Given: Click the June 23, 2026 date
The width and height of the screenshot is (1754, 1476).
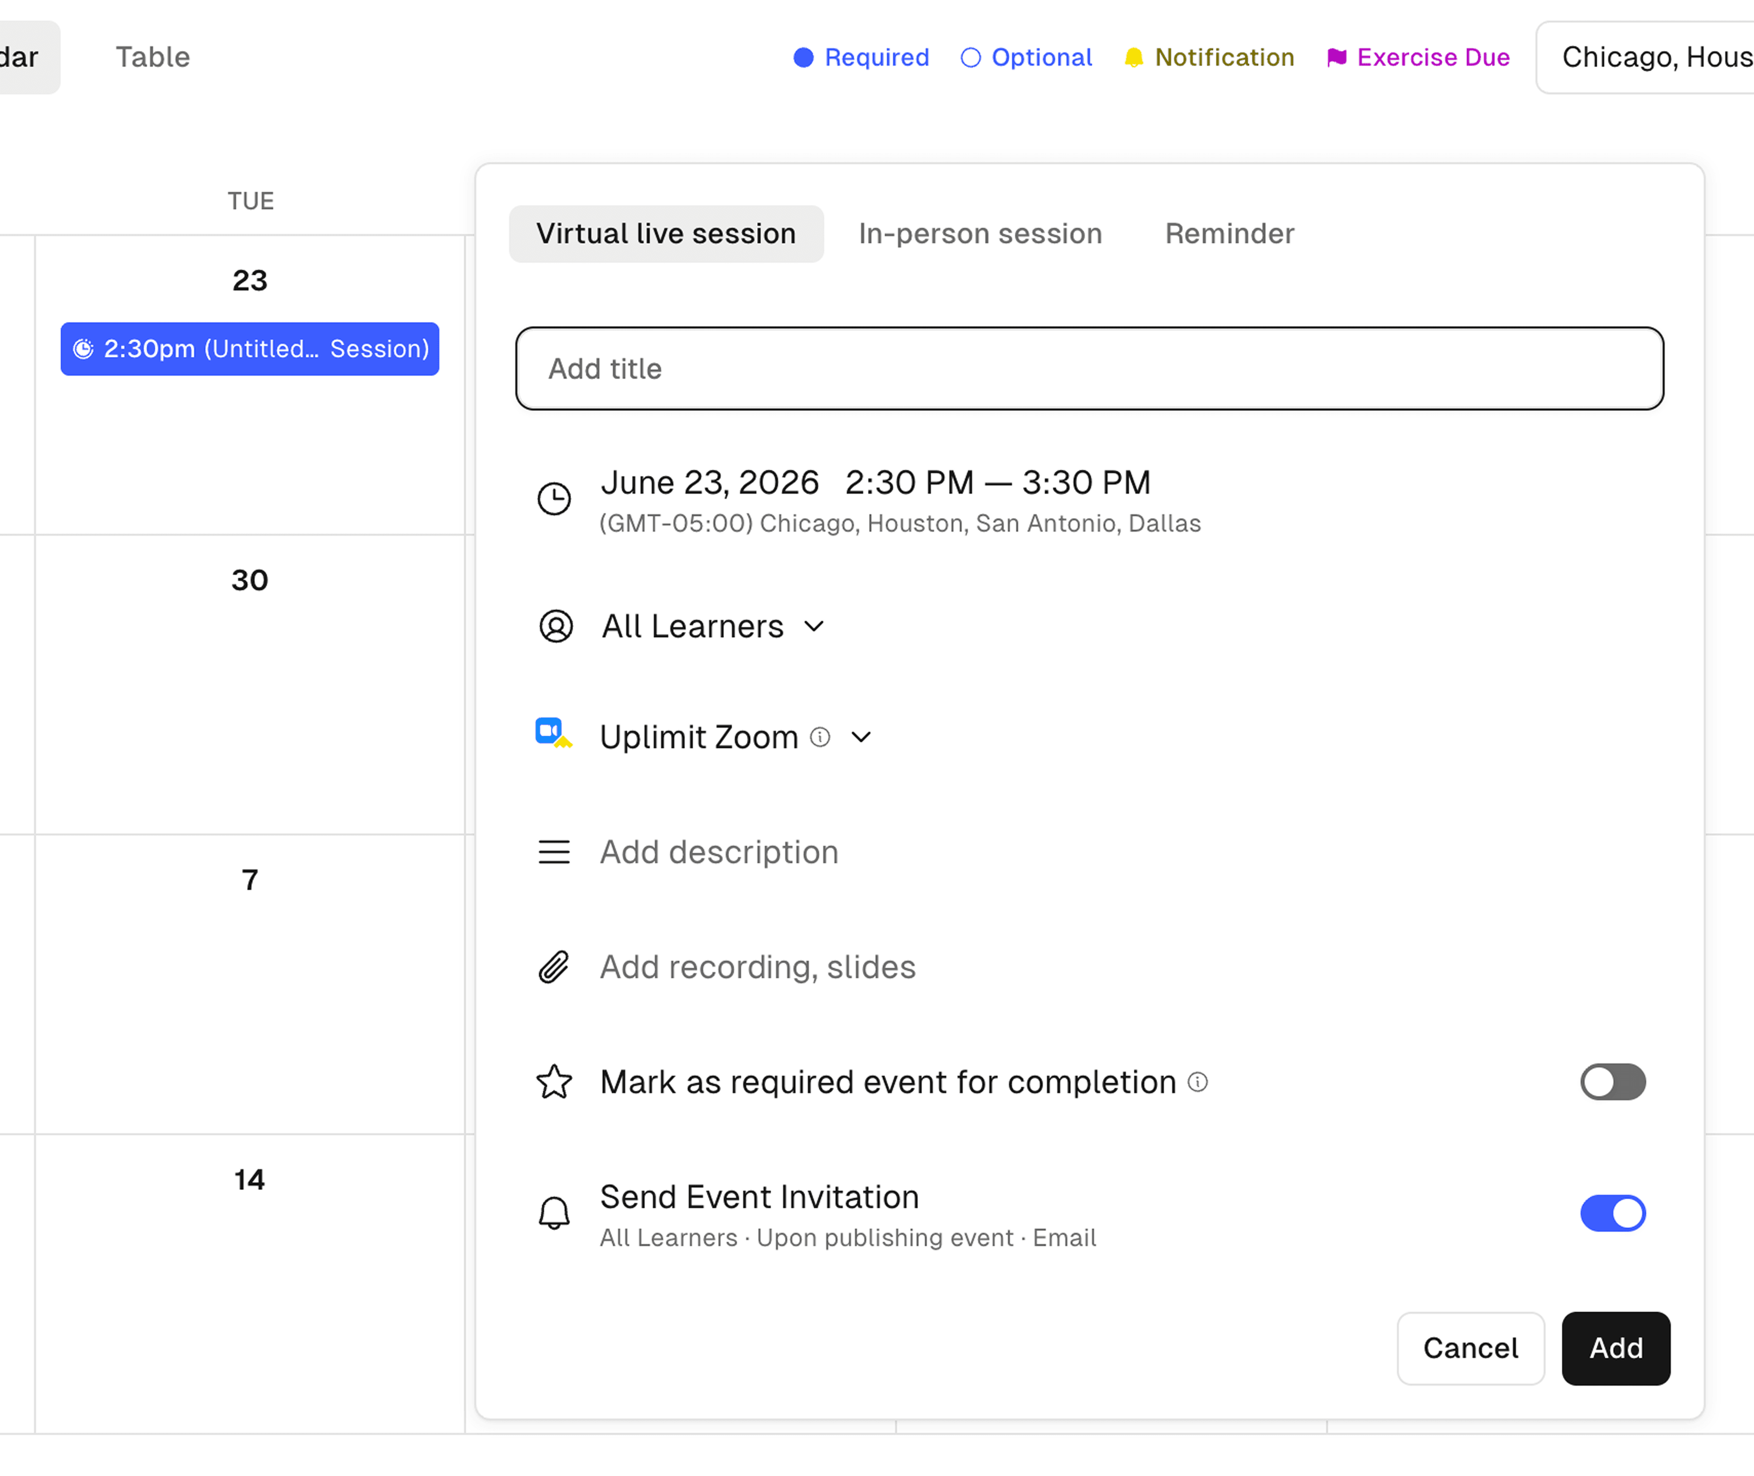Looking at the screenshot, I should point(710,482).
